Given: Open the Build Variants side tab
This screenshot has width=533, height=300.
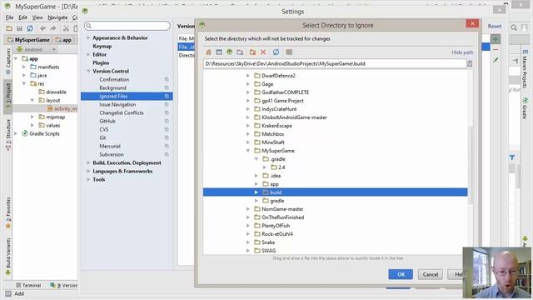Looking at the screenshot, I should click(7, 256).
